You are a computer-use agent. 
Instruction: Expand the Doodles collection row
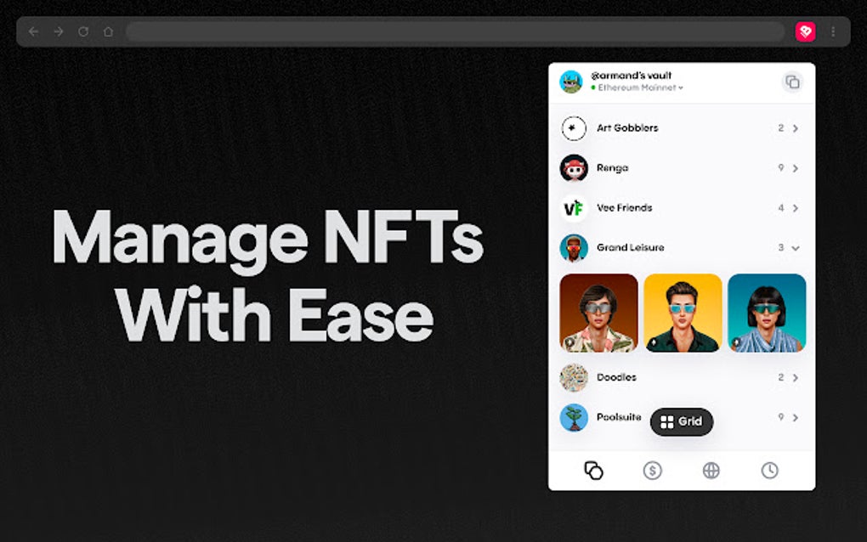tap(795, 377)
